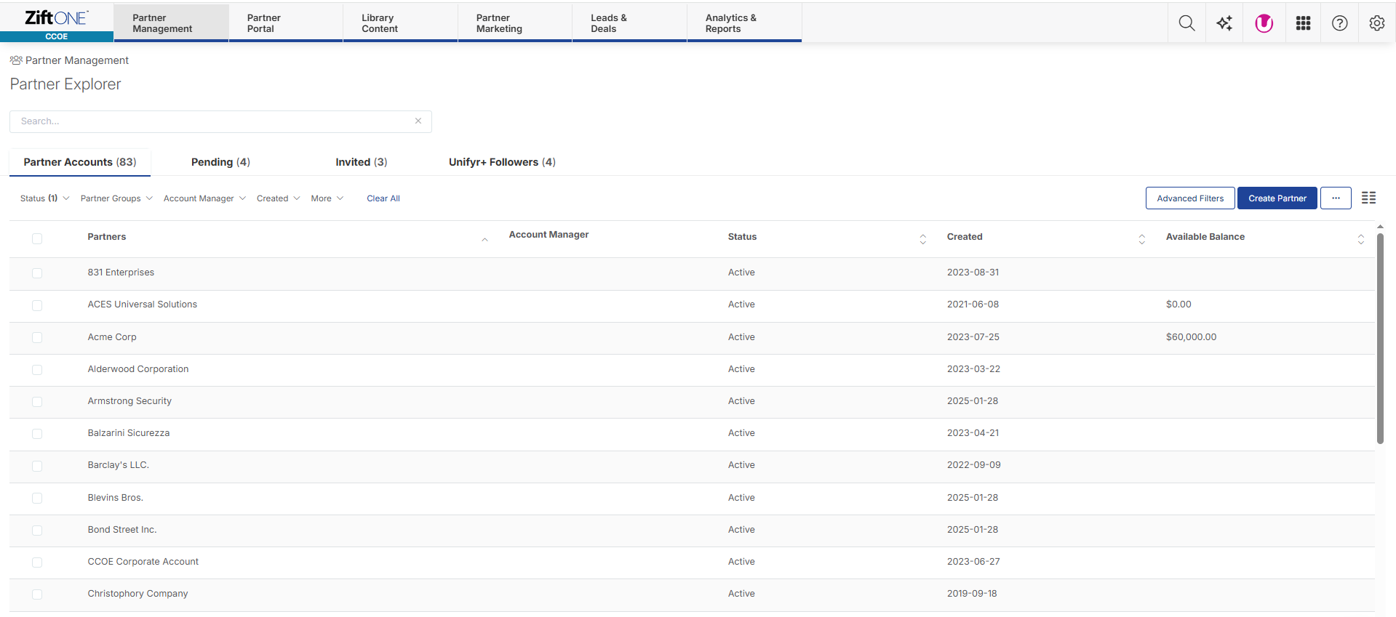The width and height of the screenshot is (1396, 617).
Task: Click the 2019-09-18 created date
Action: pos(972,594)
